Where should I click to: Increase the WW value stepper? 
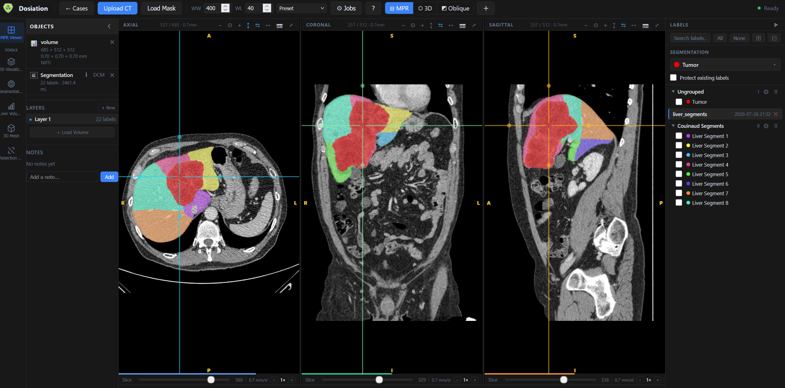(226, 6)
